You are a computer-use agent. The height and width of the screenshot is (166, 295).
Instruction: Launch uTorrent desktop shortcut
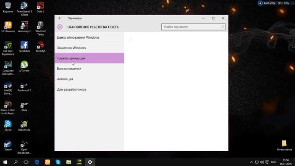[24, 66]
